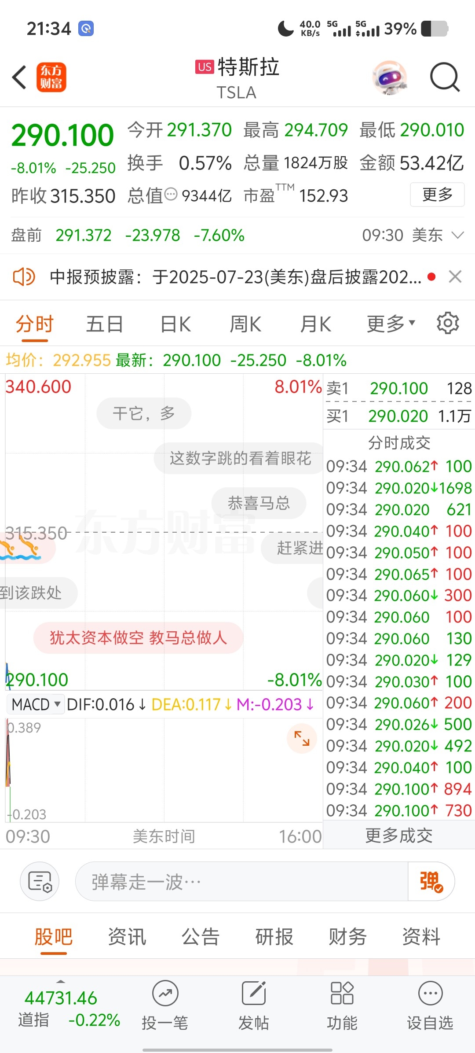Tap the 恭喜马总 danmaku bubble
Screen dimensions: 475x1053
tap(259, 503)
